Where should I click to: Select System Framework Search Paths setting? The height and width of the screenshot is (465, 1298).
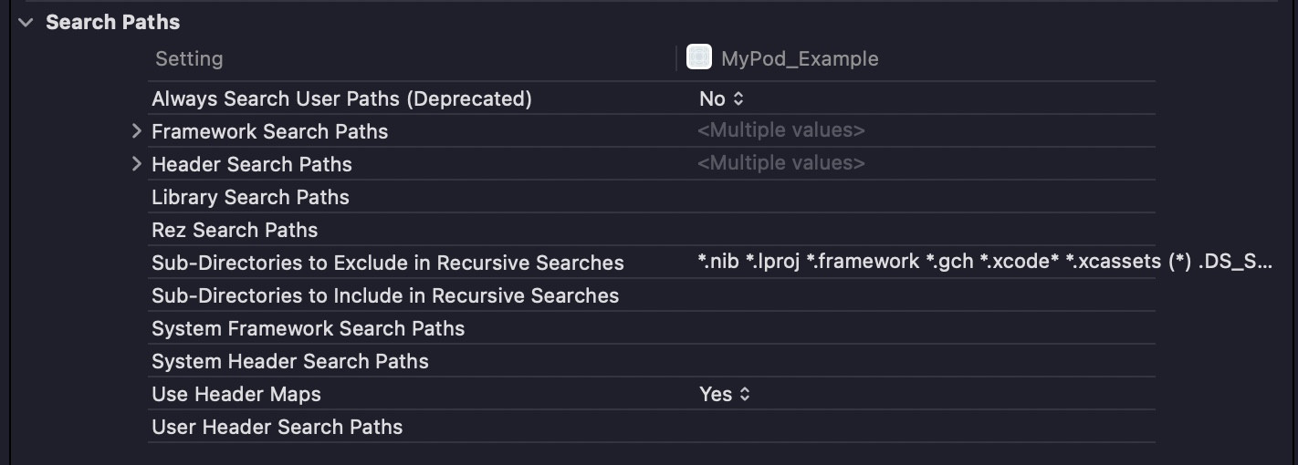pos(308,328)
